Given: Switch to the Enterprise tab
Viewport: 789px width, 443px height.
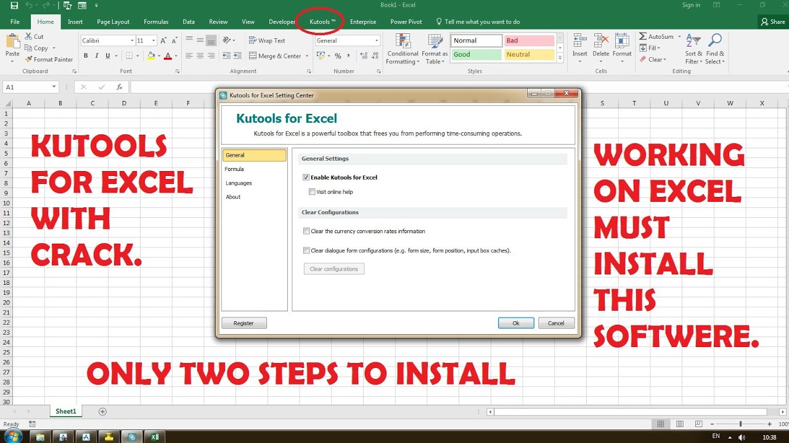Looking at the screenshot, I should [x=363, y=22].
